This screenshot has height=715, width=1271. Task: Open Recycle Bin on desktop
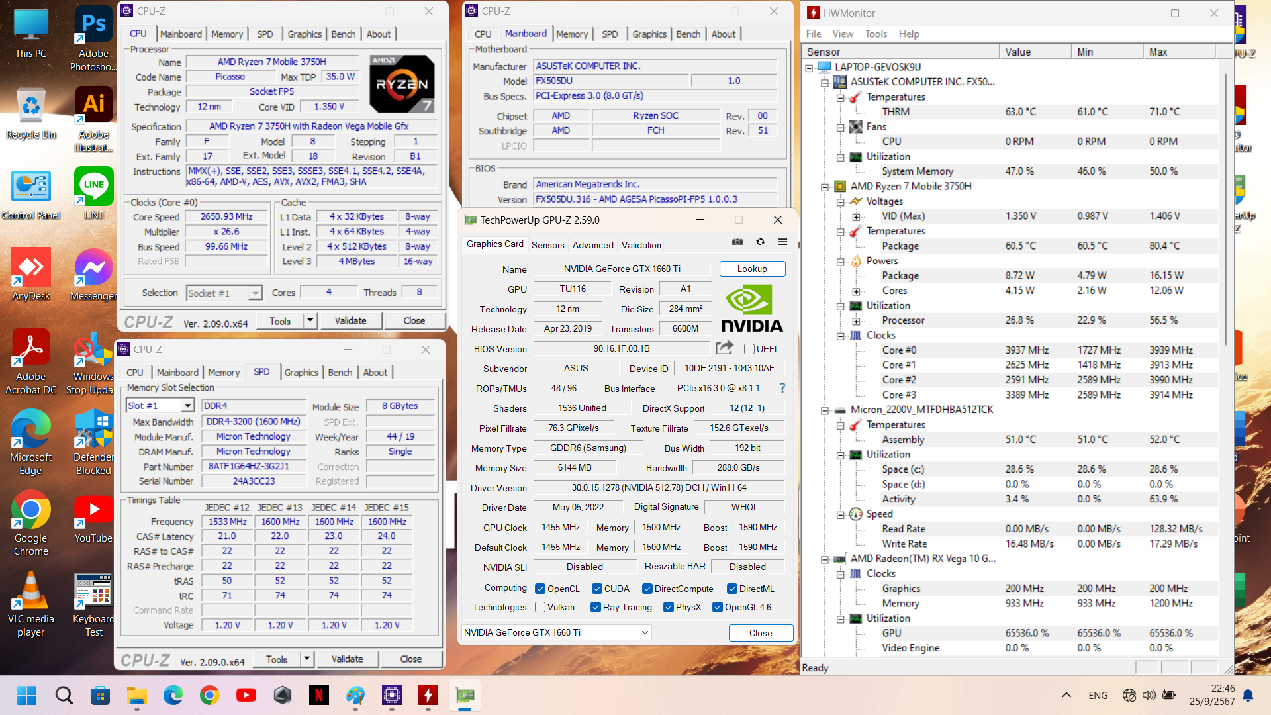click(x=30, y=113)
